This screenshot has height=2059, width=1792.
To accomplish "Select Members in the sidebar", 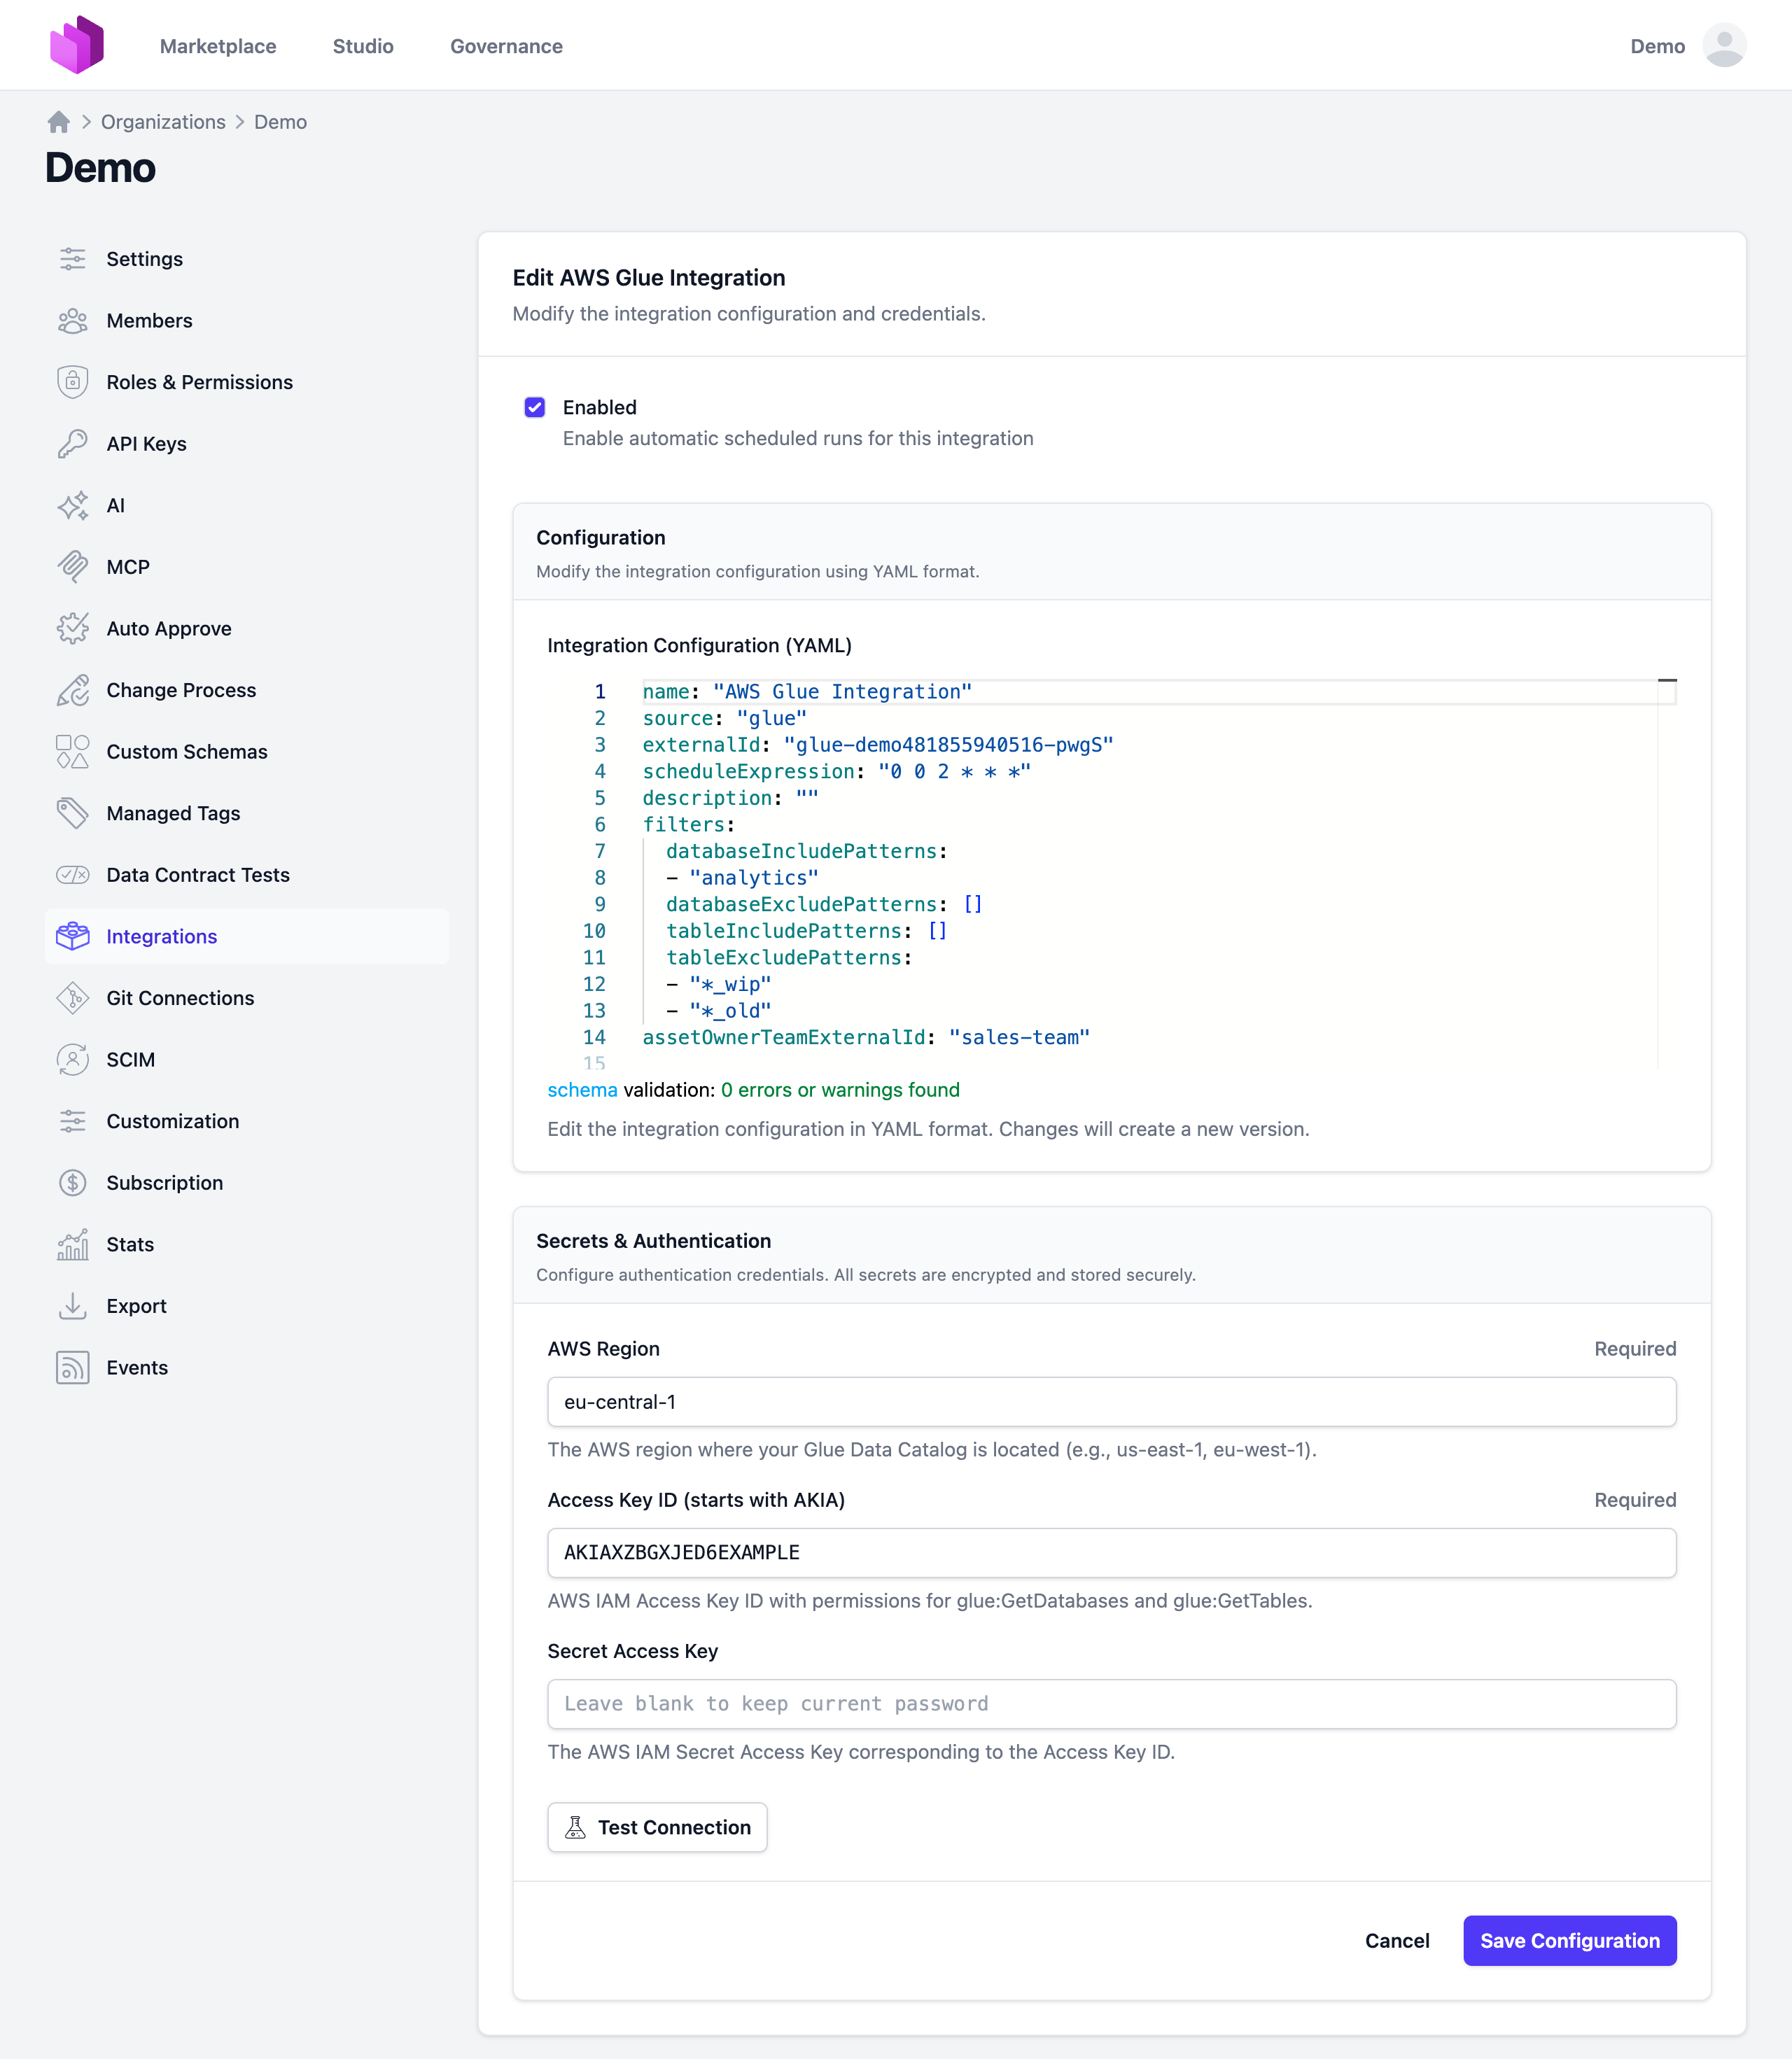I will pyautogui.click(x=149, y=320).
